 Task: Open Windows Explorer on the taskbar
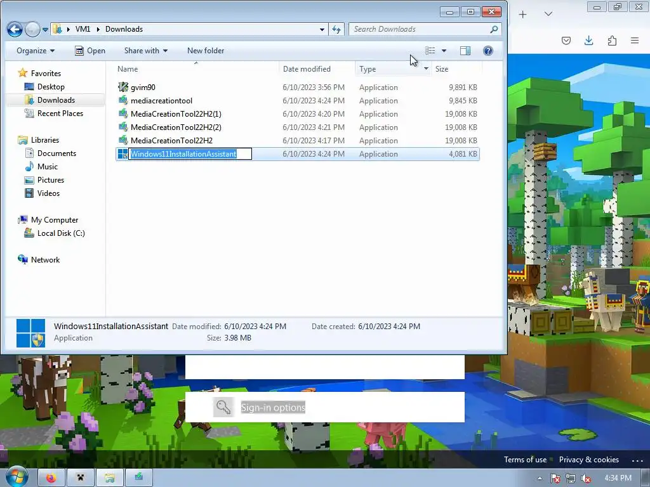click(109, 478)
